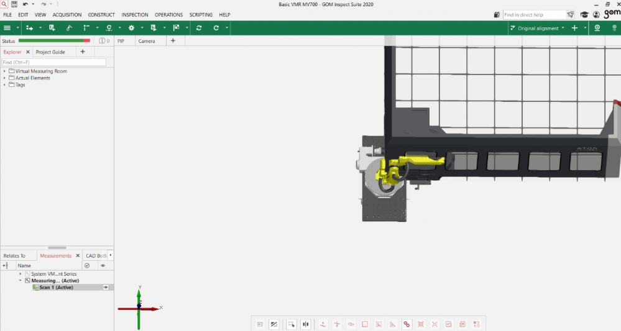This screenshot has height=331, width=621.
Task: Expand the Virtual Measuring Room tree node
Action: pyautogui.click(x=4, y=71)
